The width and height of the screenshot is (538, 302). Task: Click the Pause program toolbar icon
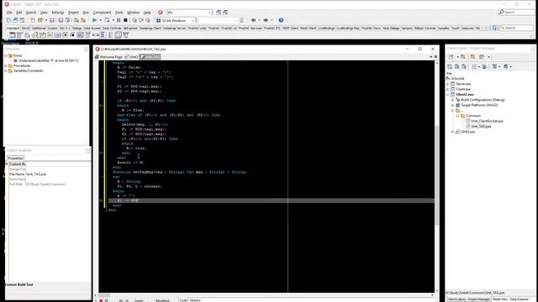click(119, 20)
